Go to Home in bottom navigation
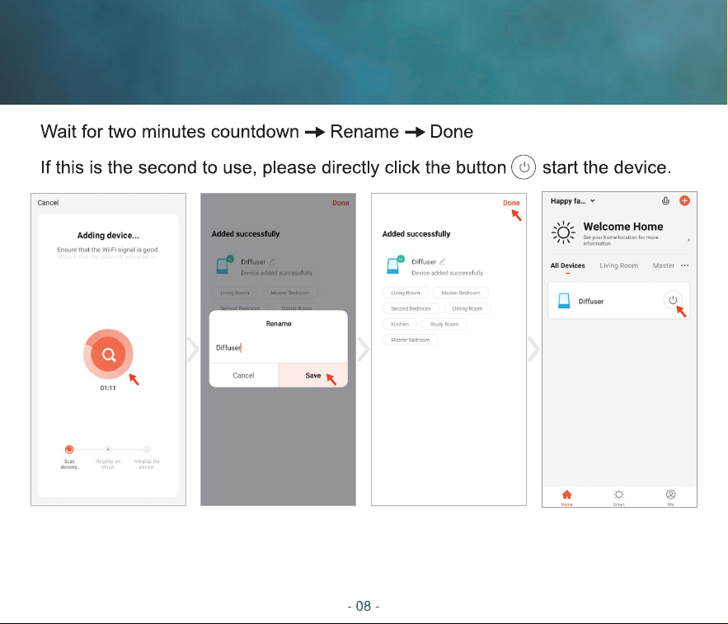The width and height of the screenshot is (728, 624). (567, 497)
